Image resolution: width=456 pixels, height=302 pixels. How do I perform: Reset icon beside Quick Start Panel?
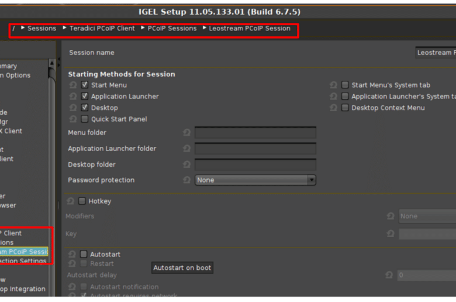[72, 119]
